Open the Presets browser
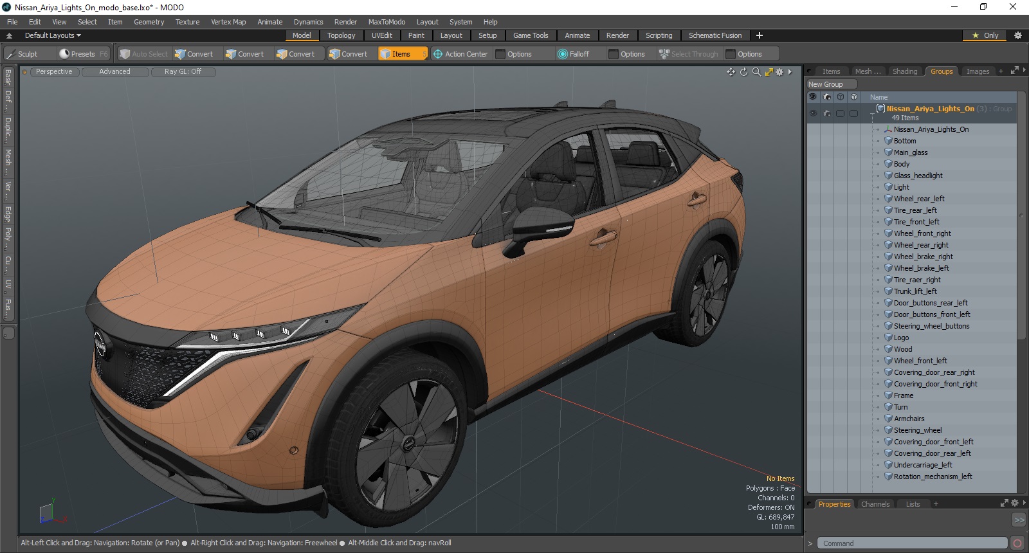Viewport: 1029px width, 553px height. [82, 54]
